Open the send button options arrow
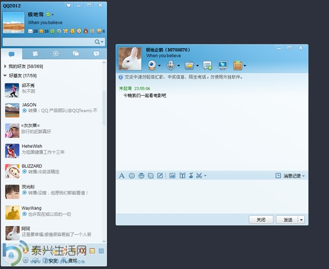The height and width of the screenshot is (269, 329). point(301,220)
